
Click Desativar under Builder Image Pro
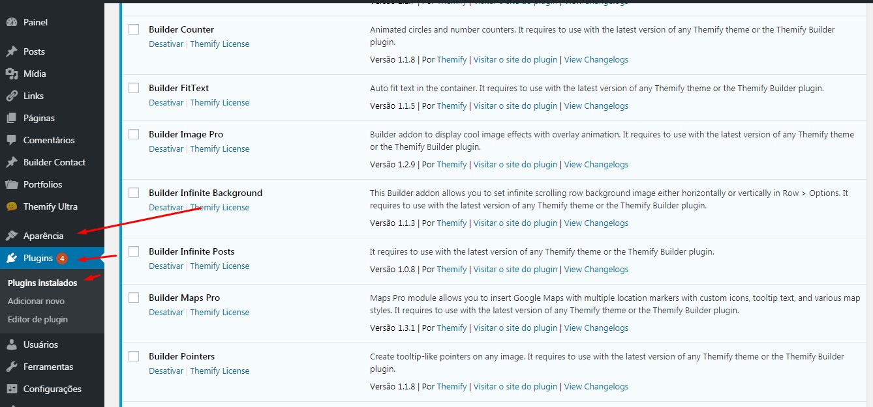(166, 149)
